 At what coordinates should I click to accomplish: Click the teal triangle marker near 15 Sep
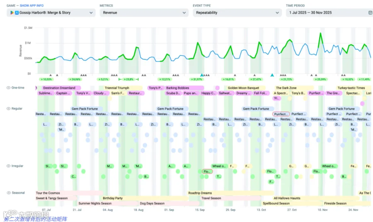(x=202, y=75)
